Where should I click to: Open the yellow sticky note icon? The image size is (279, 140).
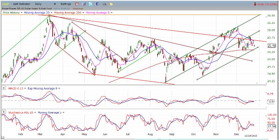pos(111,4)
